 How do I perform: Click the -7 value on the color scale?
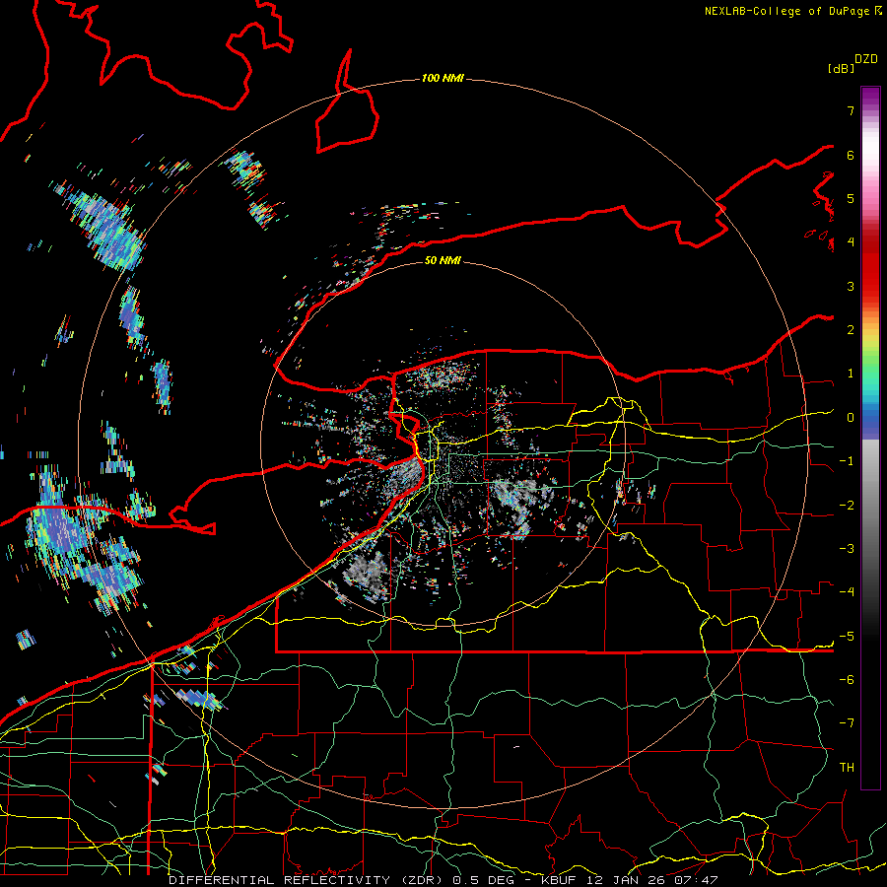[x=847, y=723]
